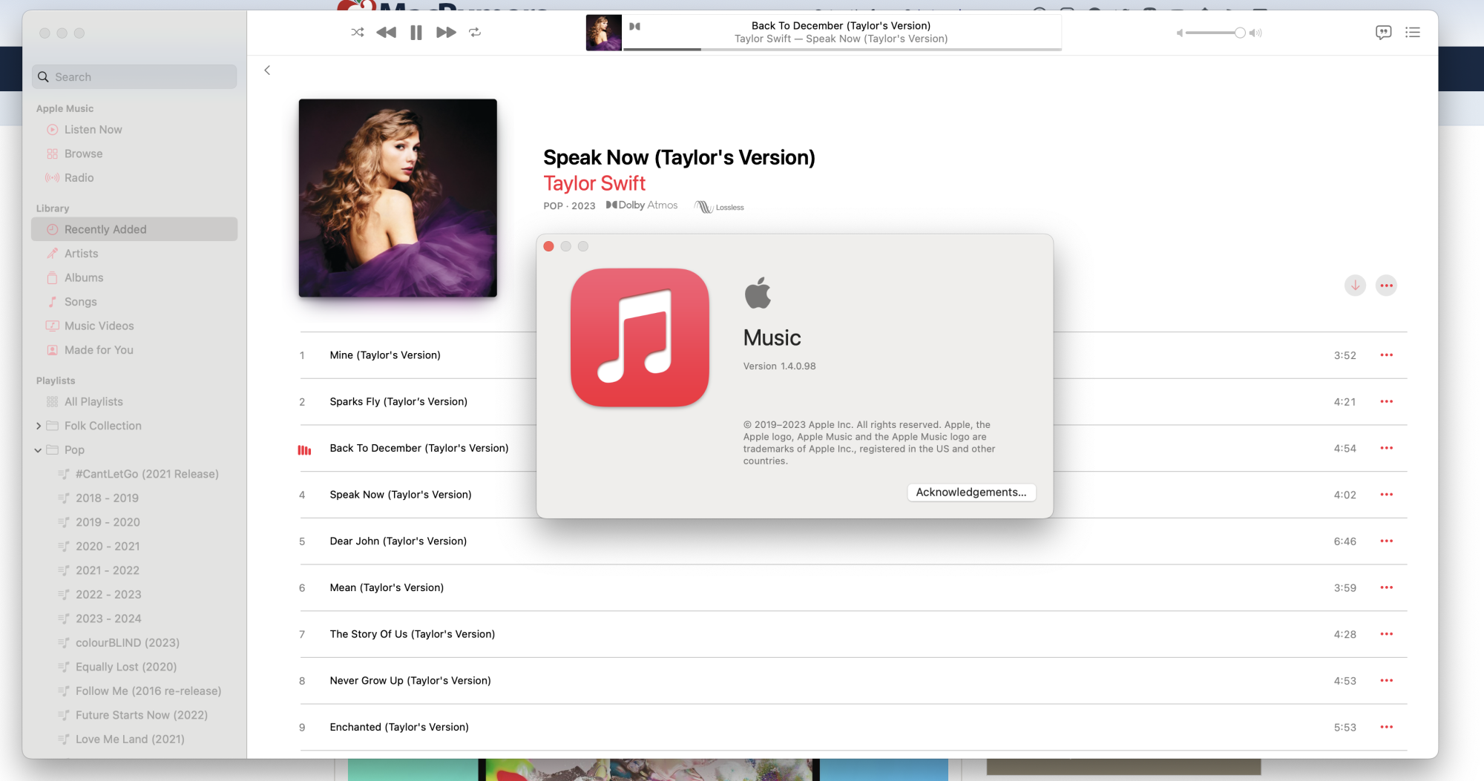Collapse the Pop playlist folder
1484x781 pixels.
(x=39, y=450)
